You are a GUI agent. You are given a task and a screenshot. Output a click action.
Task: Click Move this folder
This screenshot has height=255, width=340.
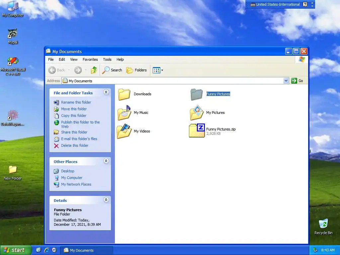coord(74,109)
